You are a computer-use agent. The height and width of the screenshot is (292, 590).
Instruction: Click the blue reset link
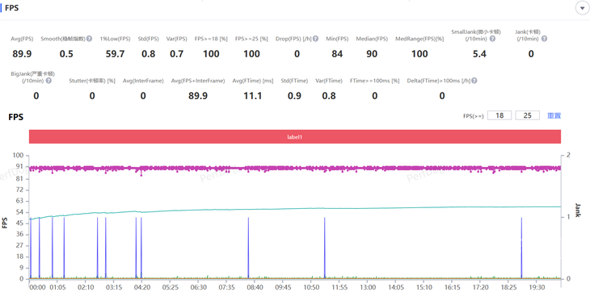click(554, 115)
